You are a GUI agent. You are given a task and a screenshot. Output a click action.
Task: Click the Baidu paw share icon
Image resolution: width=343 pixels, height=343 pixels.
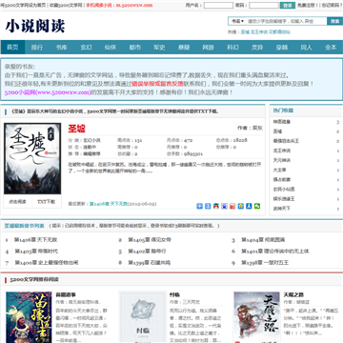(224, 206)
